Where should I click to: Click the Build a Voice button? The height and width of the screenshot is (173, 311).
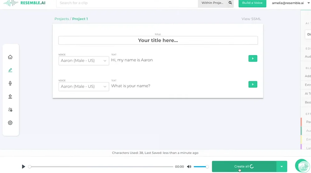(252, 3)
